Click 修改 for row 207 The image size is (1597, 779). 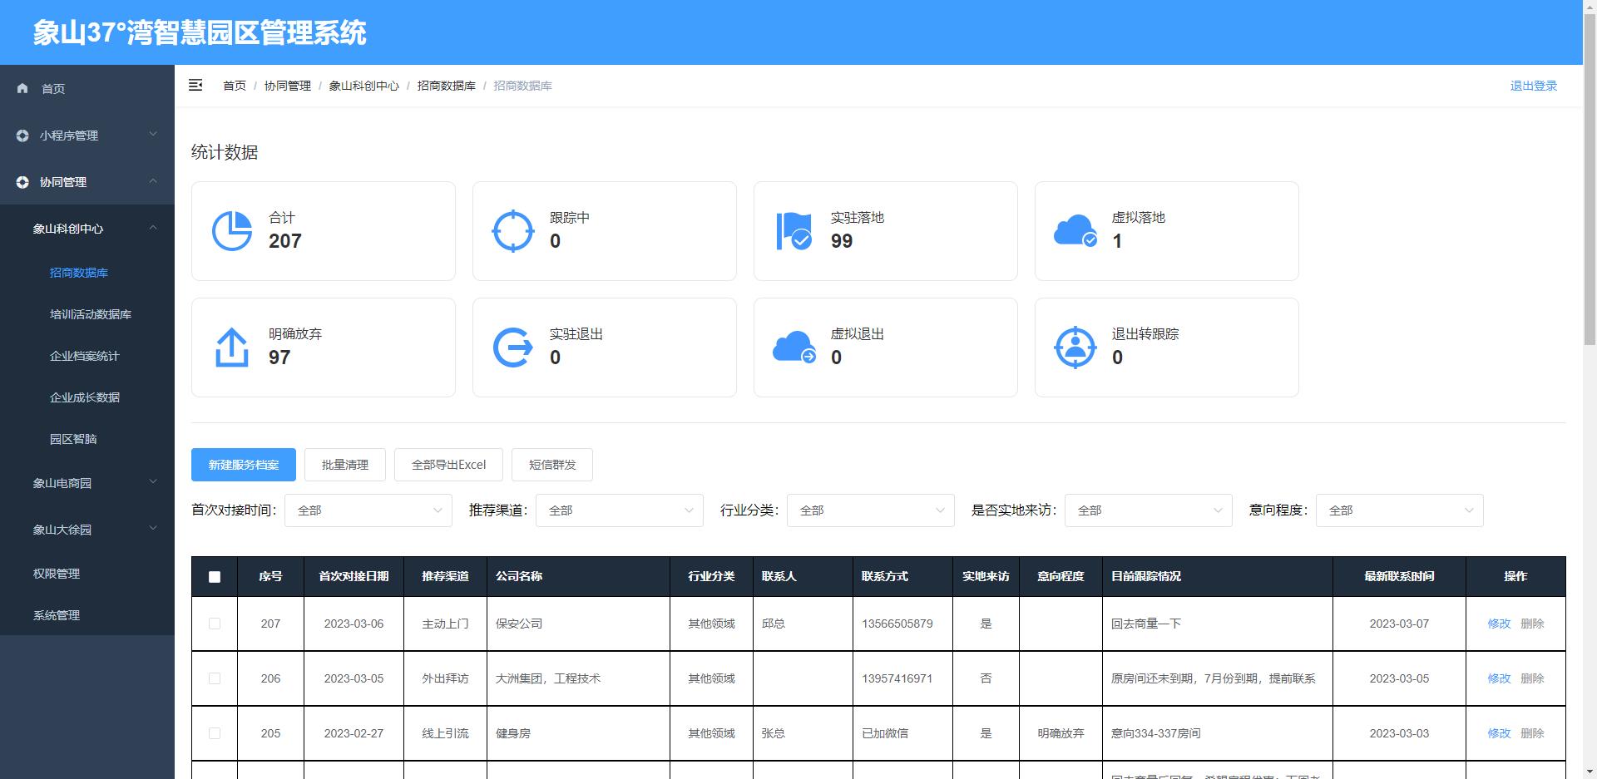(1499, 624)
